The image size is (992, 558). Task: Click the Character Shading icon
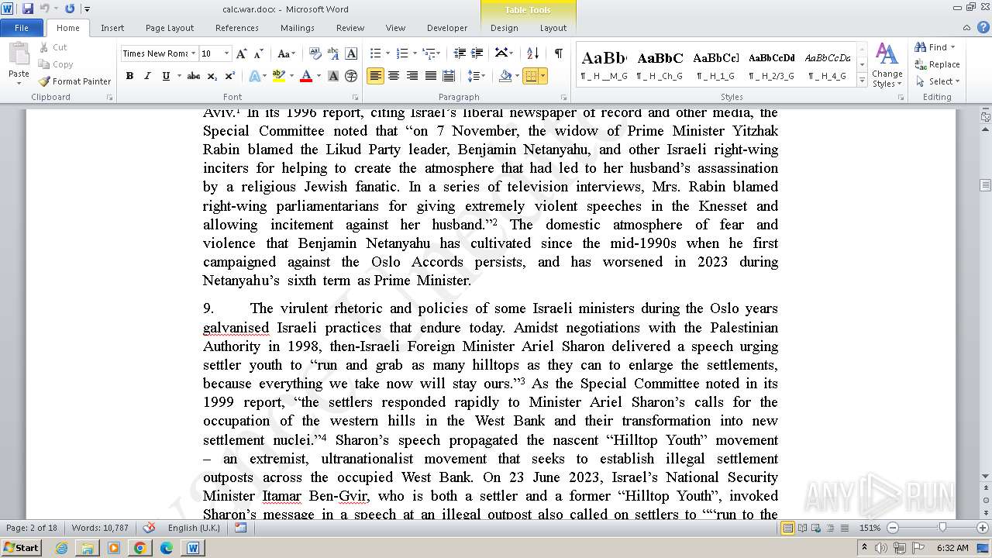333,76
